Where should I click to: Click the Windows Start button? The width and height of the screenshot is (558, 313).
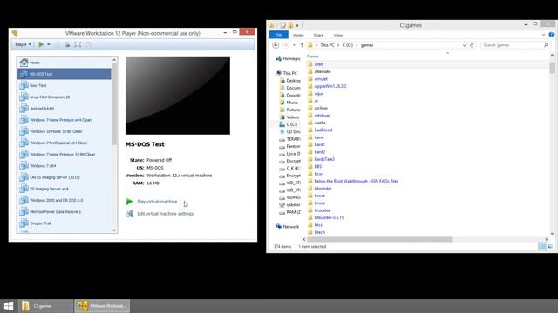(8, 306)
